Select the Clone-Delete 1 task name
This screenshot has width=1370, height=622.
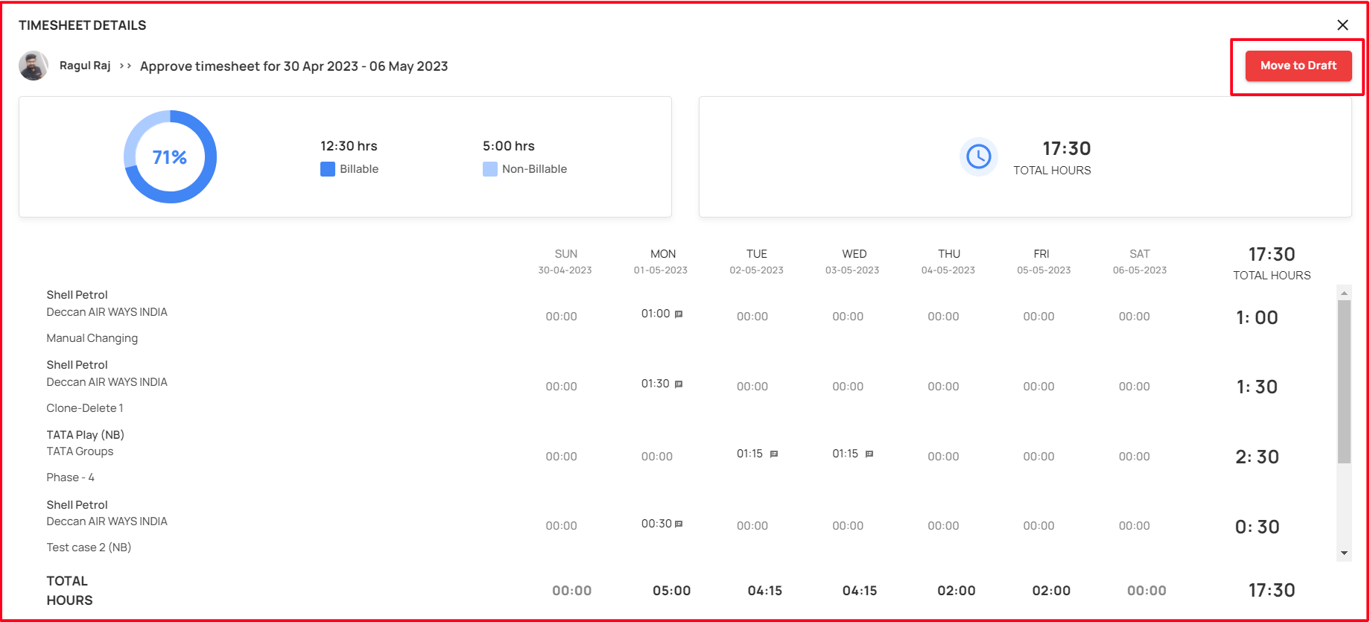[85, 408]
